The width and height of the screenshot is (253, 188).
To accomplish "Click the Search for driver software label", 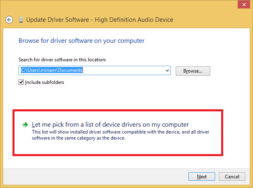I will [62, 60].
